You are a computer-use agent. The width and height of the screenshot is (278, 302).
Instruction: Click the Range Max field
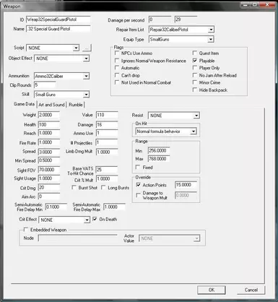point(159,159)
